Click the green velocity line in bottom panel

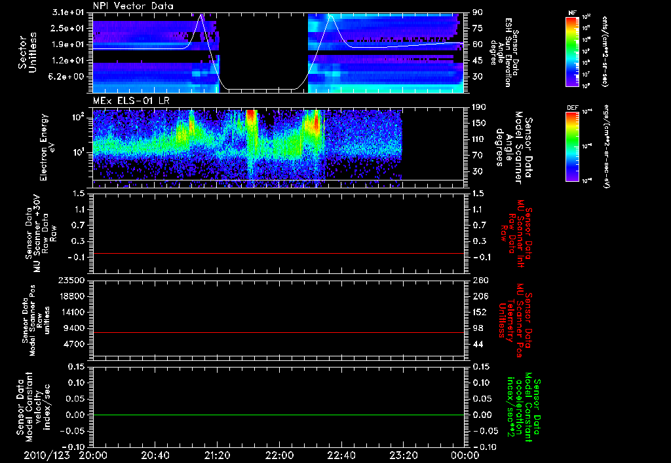pos(278,415)
